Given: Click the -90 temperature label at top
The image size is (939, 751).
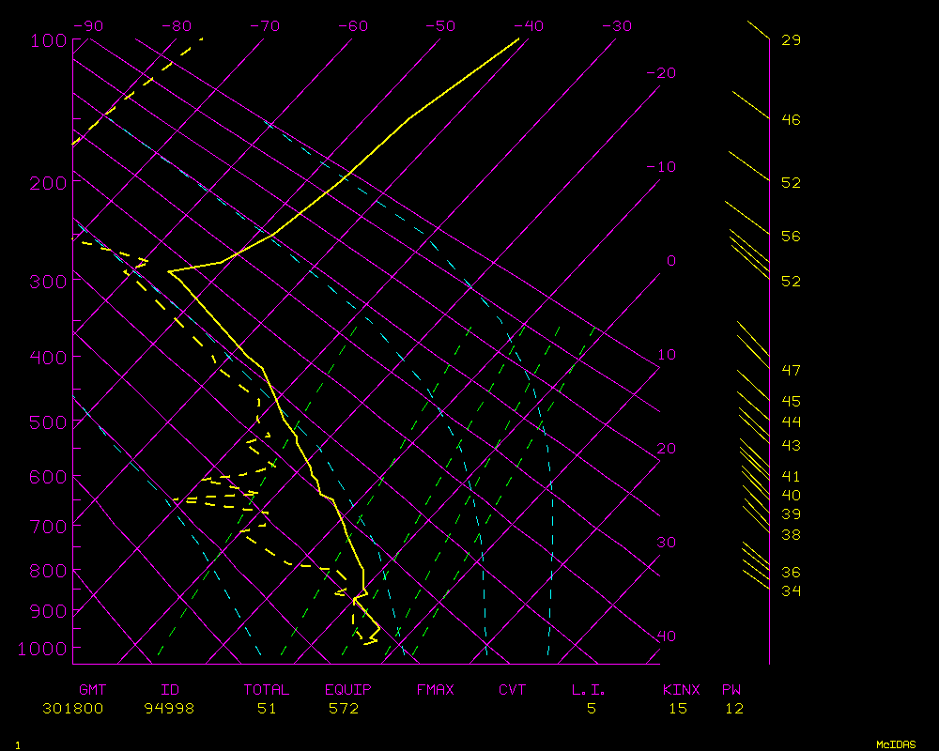Looking at the screenshot, I should [87, 26].
